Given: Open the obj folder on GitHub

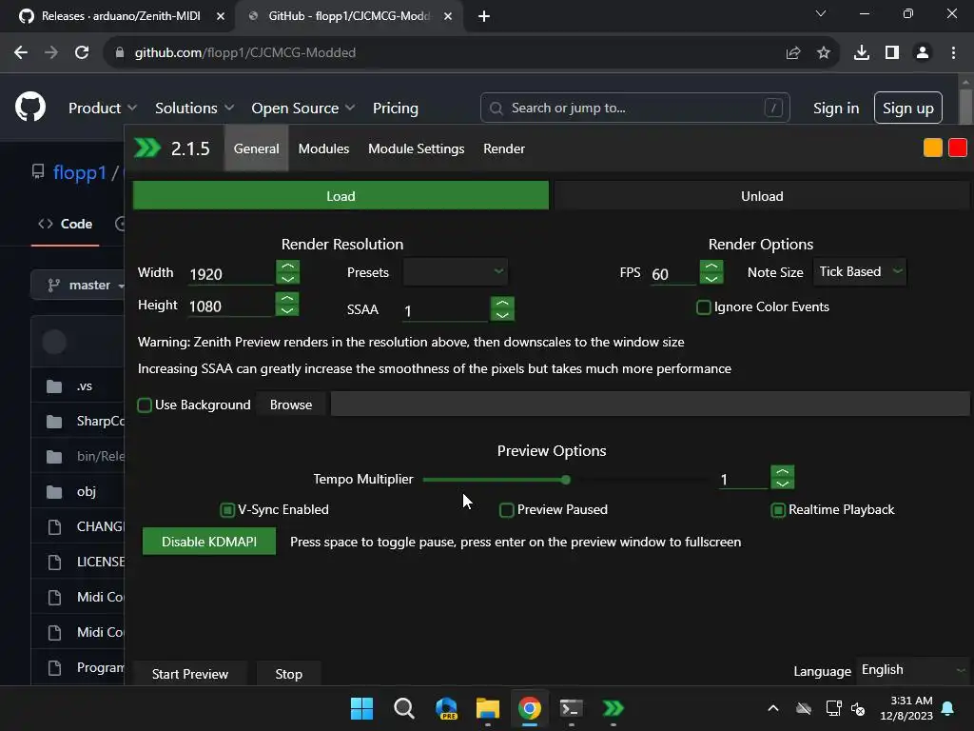Looking at the screenshot, I should tap(87, 491).
